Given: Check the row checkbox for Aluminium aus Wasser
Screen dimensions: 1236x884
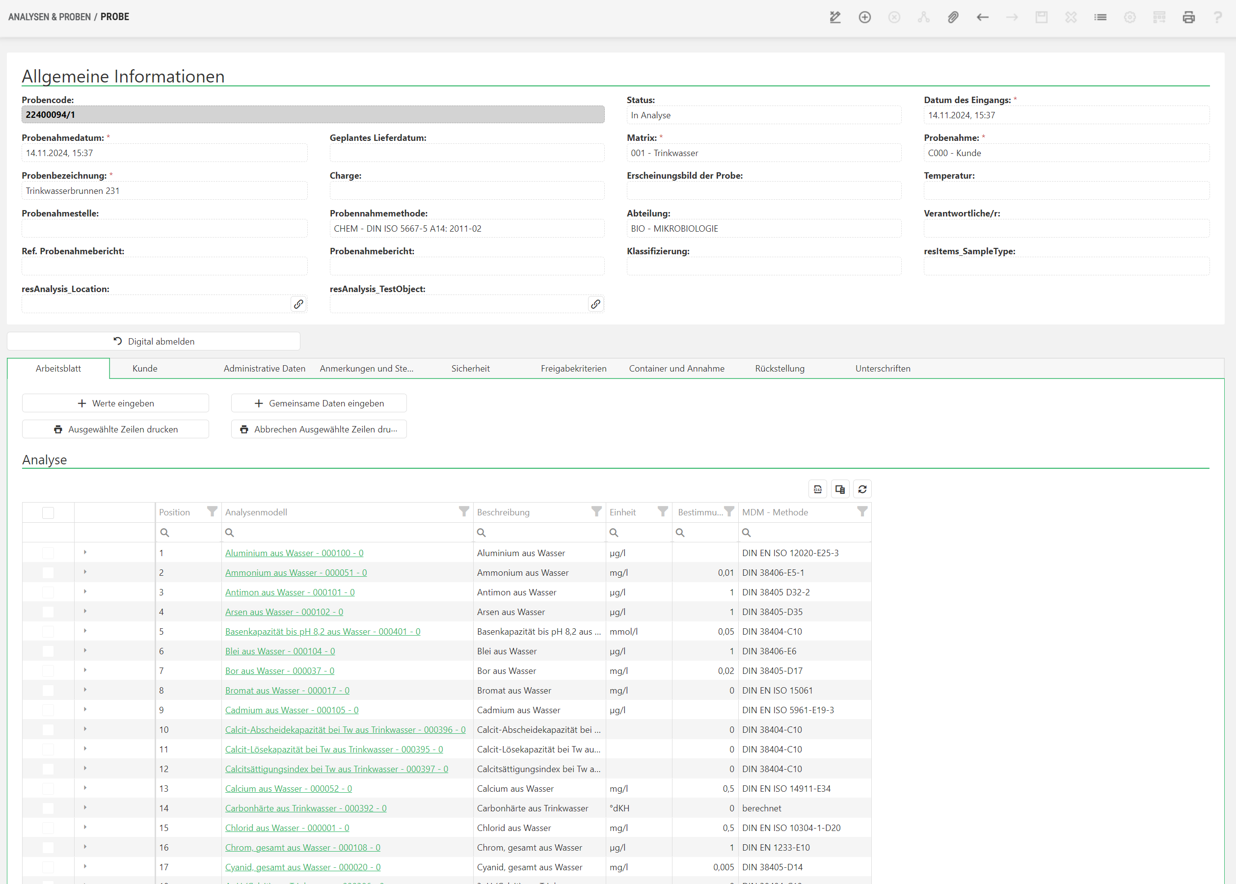Looking at the screenshot, I should [x=48, y=553].
